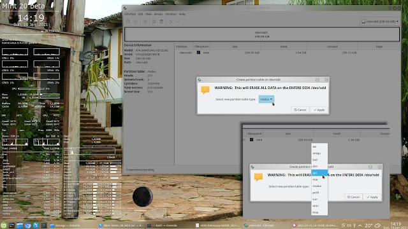Choose atari from the partition type list
The width and height of the screenshot is (408, 229).
point(319,205)
